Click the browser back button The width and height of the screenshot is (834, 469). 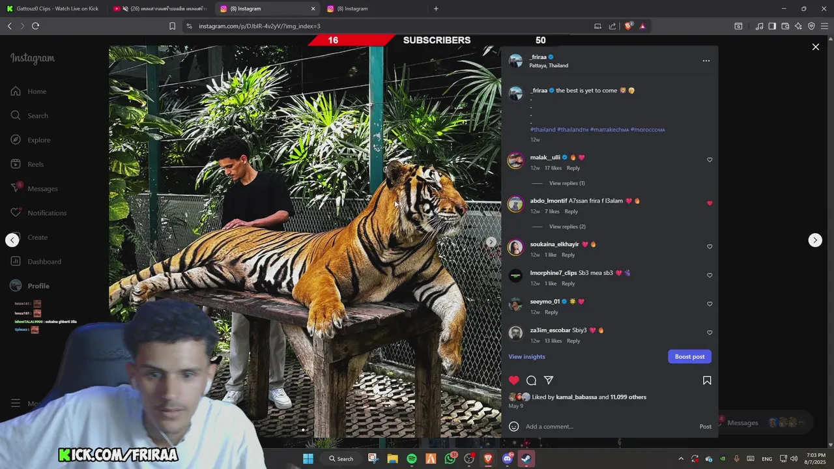[x=9, y=26]
